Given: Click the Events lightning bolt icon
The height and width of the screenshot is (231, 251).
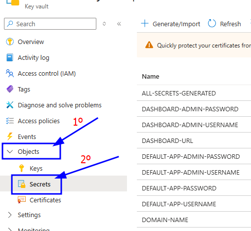Looking at the screenshot, I should (x=10, y=137).
